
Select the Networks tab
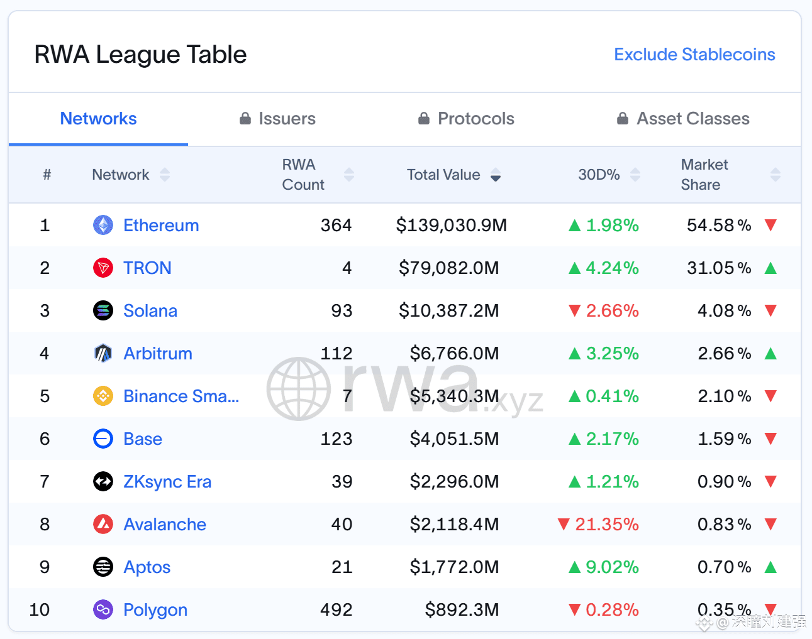click(x=98, y=119)
